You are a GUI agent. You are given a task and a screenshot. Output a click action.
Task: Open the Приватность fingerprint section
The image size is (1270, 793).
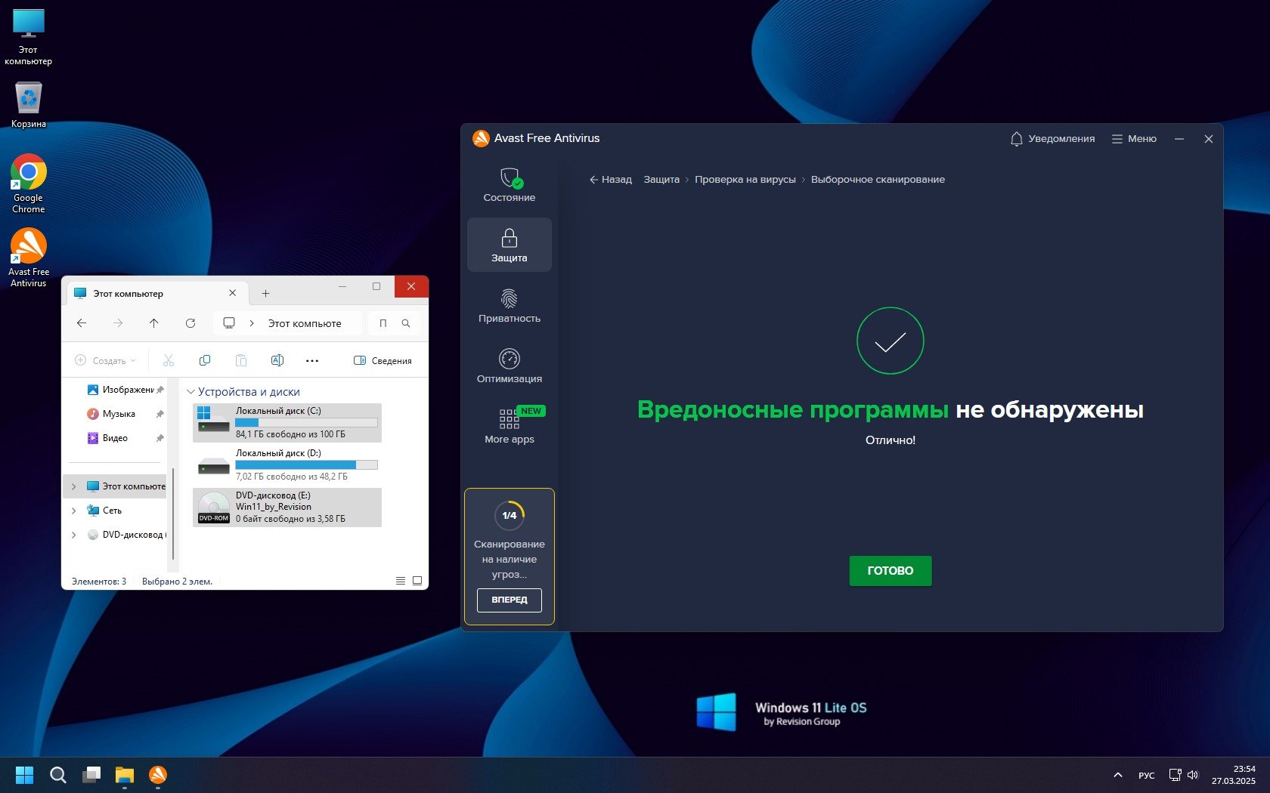(x=510, y=306)
